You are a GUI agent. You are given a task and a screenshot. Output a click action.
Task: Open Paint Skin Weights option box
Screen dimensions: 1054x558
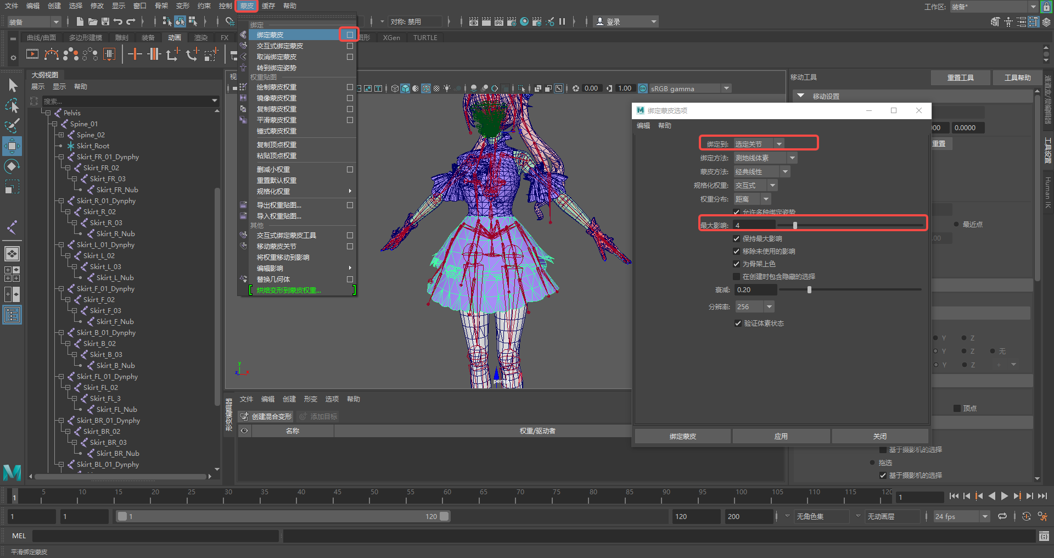pyautogui.click(x=350, y=87)
